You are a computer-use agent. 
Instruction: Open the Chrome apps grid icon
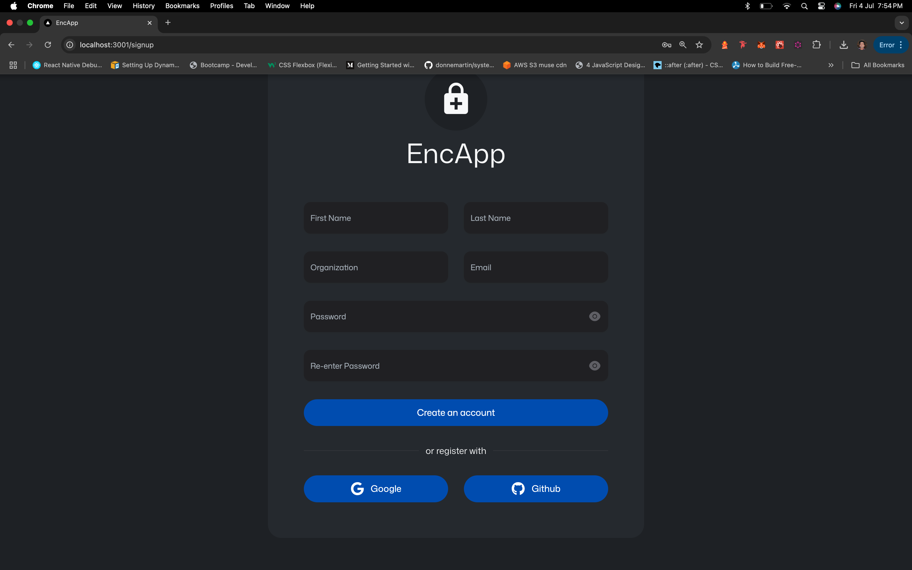click(x=13, y=65)
